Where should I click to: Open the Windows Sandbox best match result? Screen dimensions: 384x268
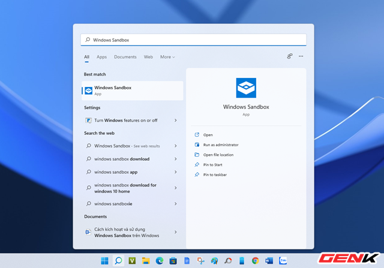(132, 91)
